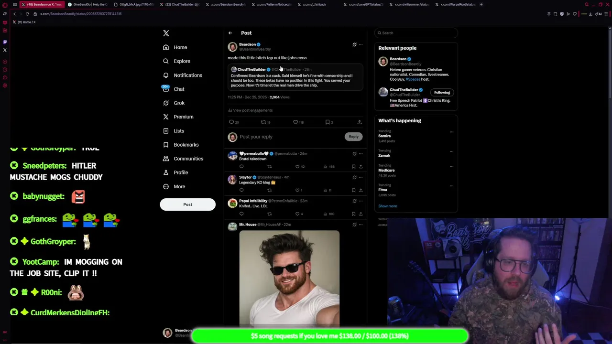The height and width of the screenshot is (344, 612).
Task: Click the Grok icon on permabulla's reply
Action: [354, 154]
